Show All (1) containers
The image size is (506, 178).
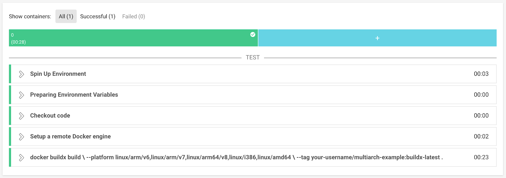click(x=66, y=16)
